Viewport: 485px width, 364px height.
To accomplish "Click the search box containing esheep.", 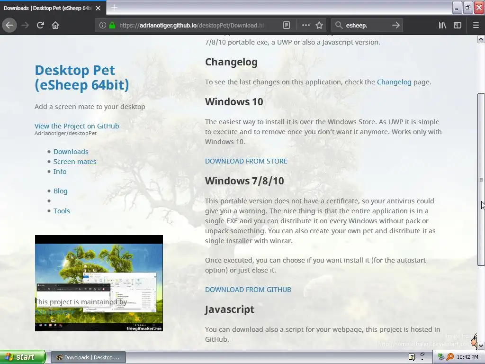I will pyautogui.click(x=367, y=26).
